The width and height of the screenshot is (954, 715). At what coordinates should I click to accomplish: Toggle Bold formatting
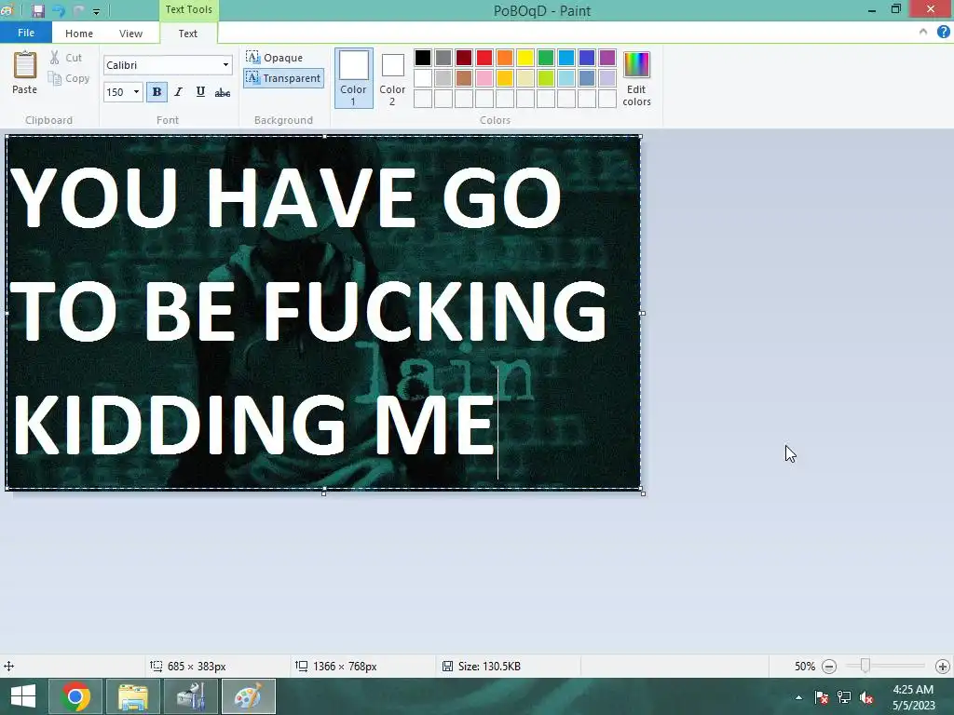(157, 92)
